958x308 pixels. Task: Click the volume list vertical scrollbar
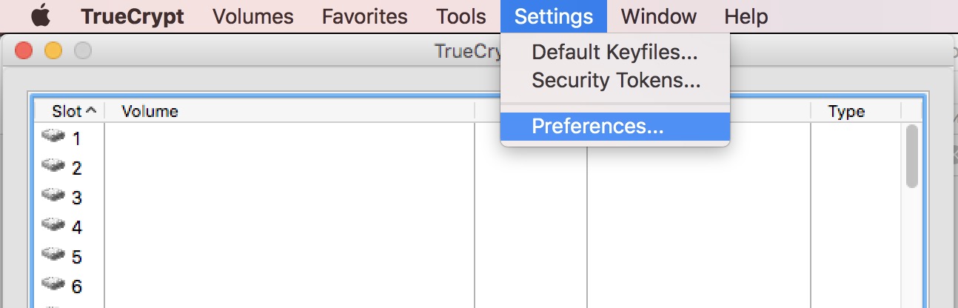[x=912, y=155]
